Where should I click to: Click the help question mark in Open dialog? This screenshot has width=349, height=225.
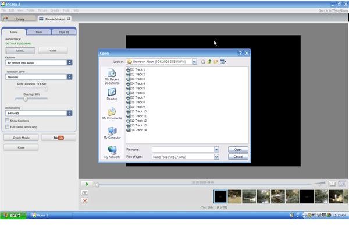[x=240, y=53]
